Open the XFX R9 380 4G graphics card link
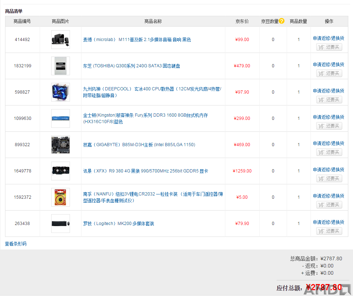 [146, 171]
